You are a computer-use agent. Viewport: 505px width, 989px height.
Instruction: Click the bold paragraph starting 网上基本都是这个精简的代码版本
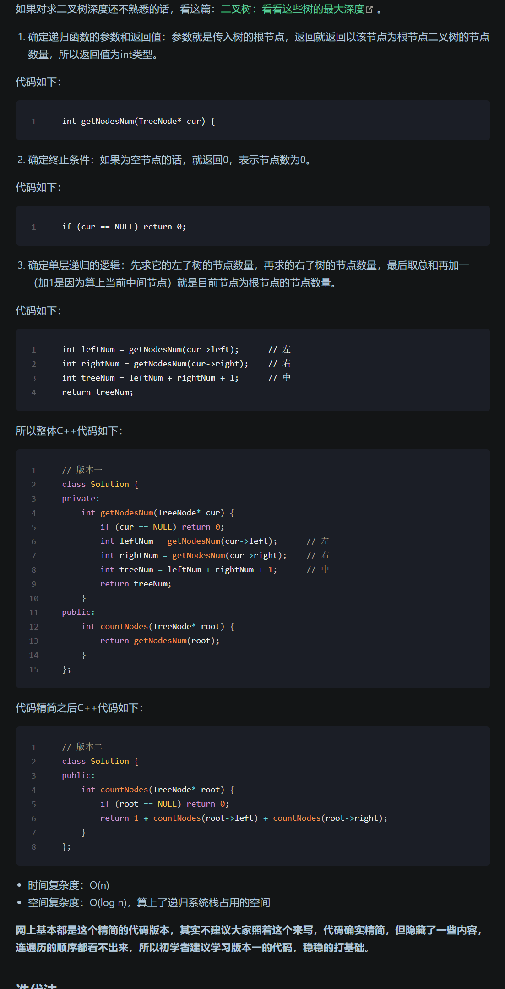coord(250,939)
